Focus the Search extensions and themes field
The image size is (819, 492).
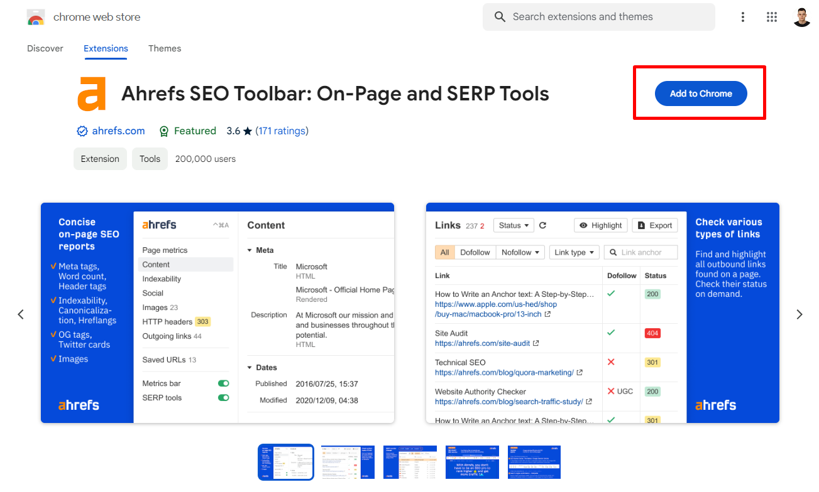pyautogui.click(x=599, y=17)
